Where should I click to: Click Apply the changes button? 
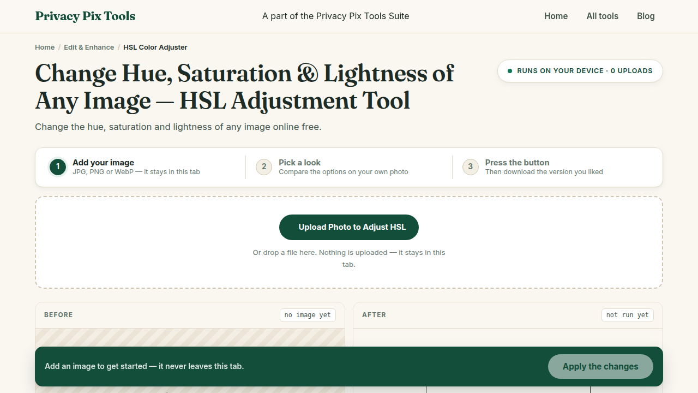click(600, 367)
